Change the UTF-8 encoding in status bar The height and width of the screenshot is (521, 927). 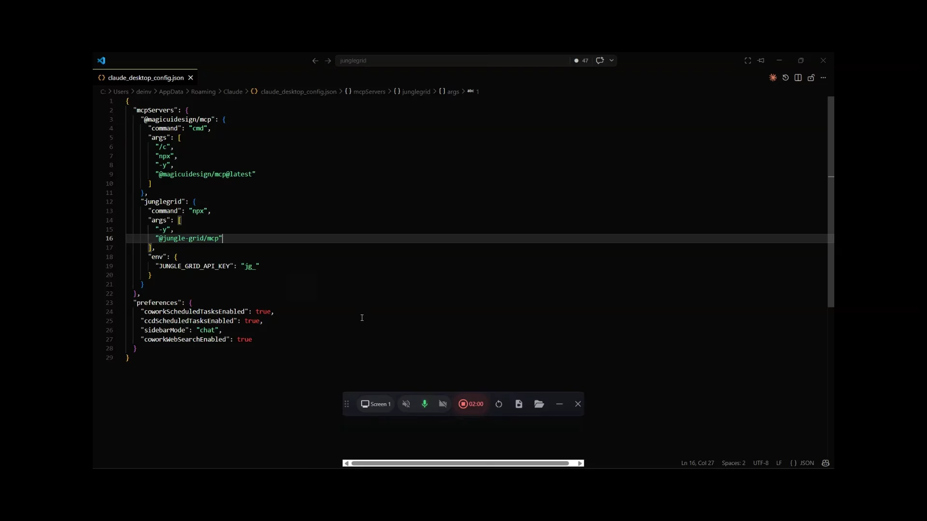(761, 463)
